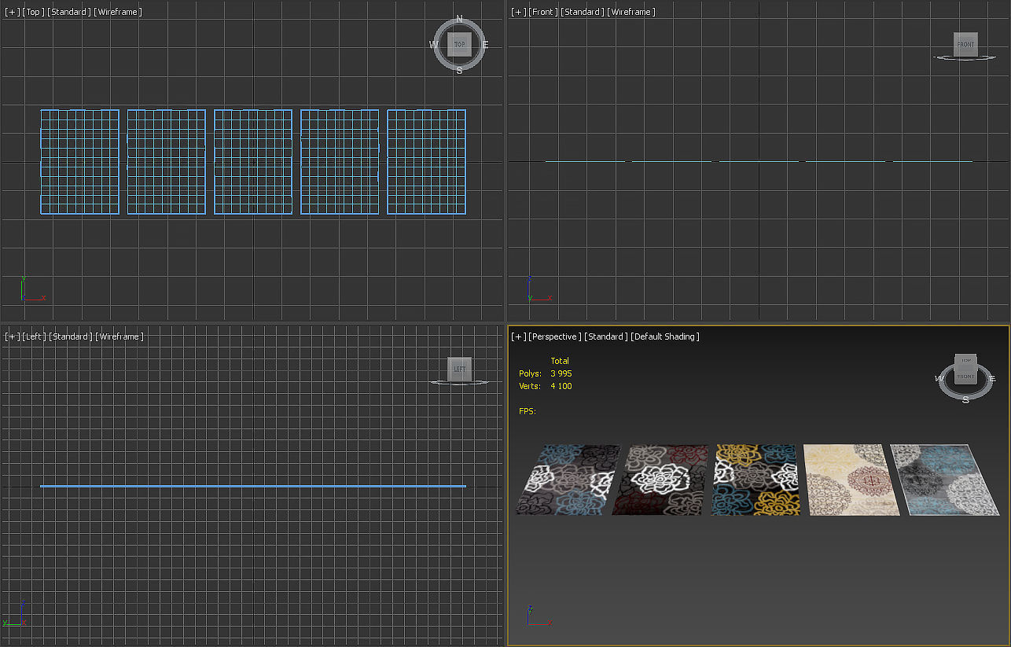
Task: Select the grey and blue medallion rug
Action: [943, 480]
